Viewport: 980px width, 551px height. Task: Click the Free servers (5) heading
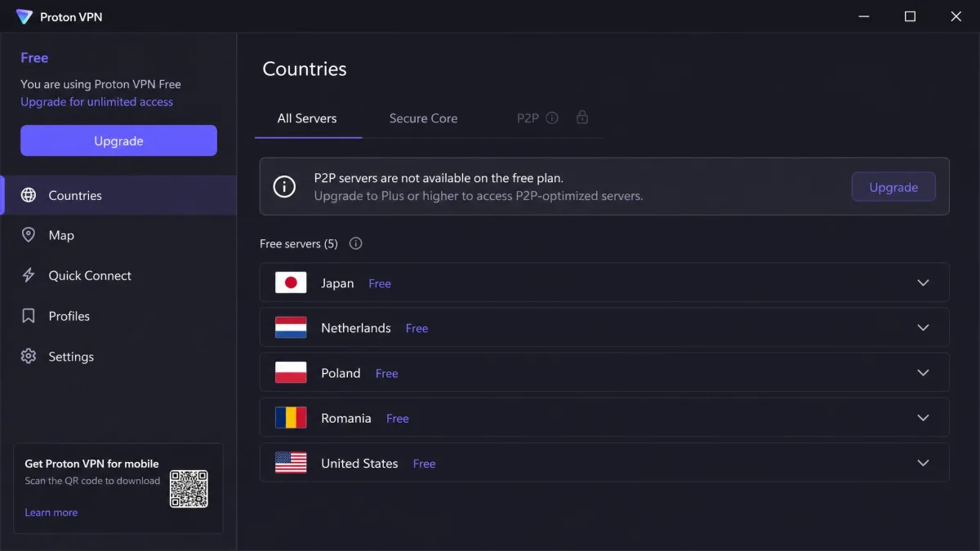pos(298,243)
